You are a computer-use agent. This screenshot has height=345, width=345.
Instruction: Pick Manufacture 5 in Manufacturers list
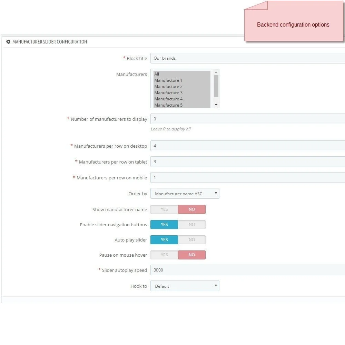[x=181, y=105]
